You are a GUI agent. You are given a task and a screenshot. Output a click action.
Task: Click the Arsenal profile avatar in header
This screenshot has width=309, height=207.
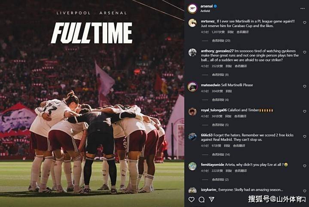pos(192,8)
